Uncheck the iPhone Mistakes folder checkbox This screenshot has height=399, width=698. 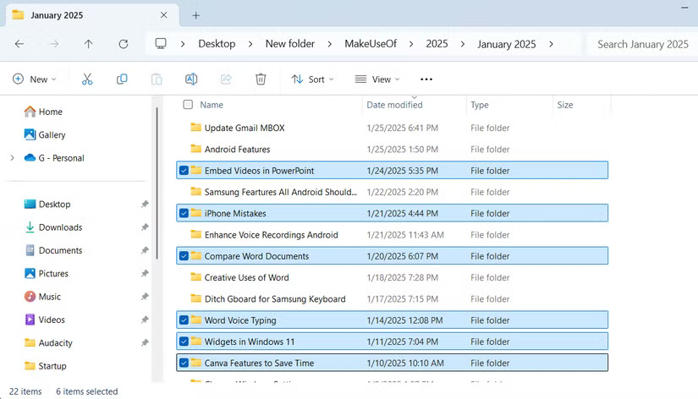(184, 213)
